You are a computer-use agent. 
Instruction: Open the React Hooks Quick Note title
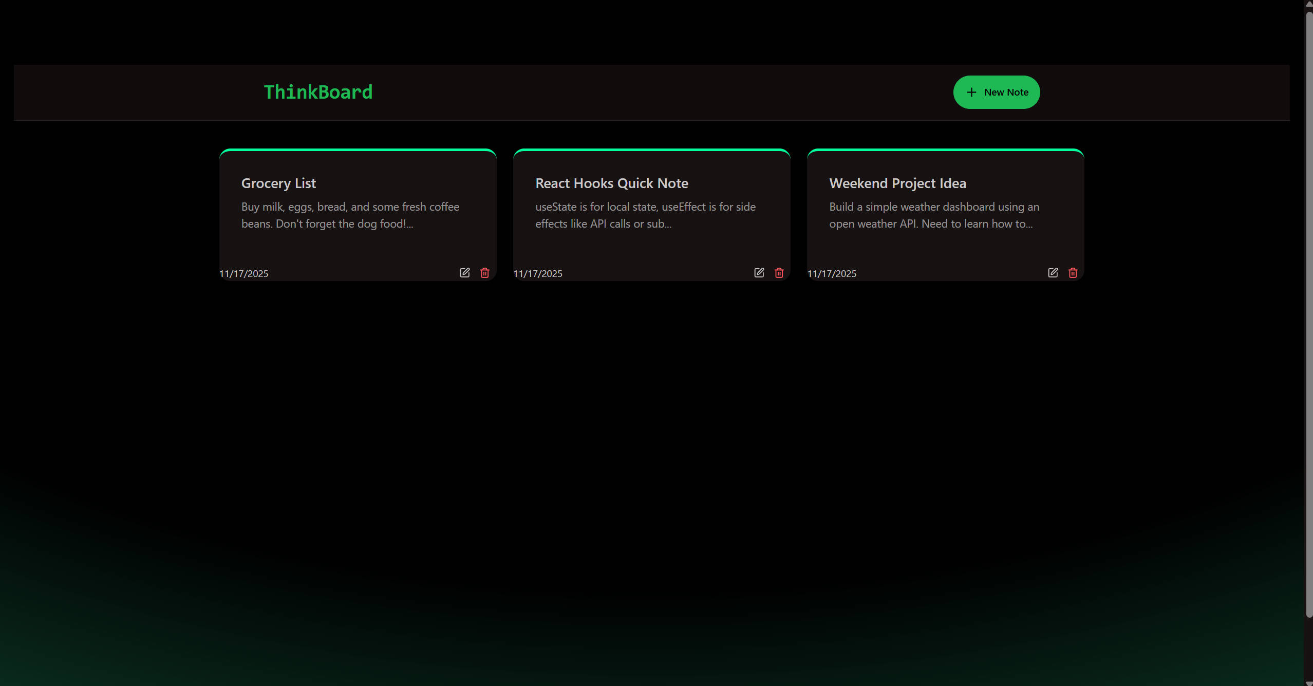coord(611,183)
